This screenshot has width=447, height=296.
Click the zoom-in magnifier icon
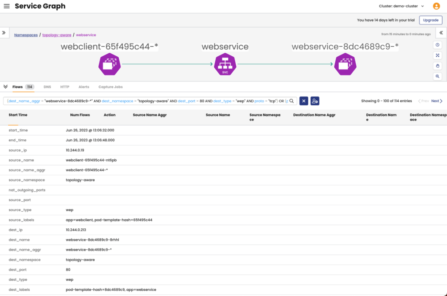tap(437, 76)
